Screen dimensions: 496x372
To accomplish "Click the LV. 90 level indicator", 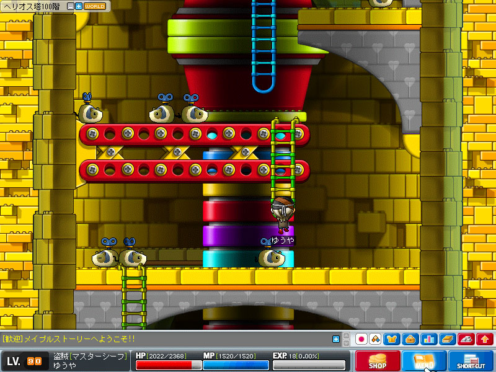I will (24, 361).
